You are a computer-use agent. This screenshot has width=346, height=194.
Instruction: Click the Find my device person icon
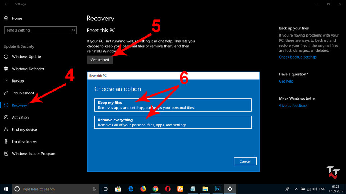(6, 129)
